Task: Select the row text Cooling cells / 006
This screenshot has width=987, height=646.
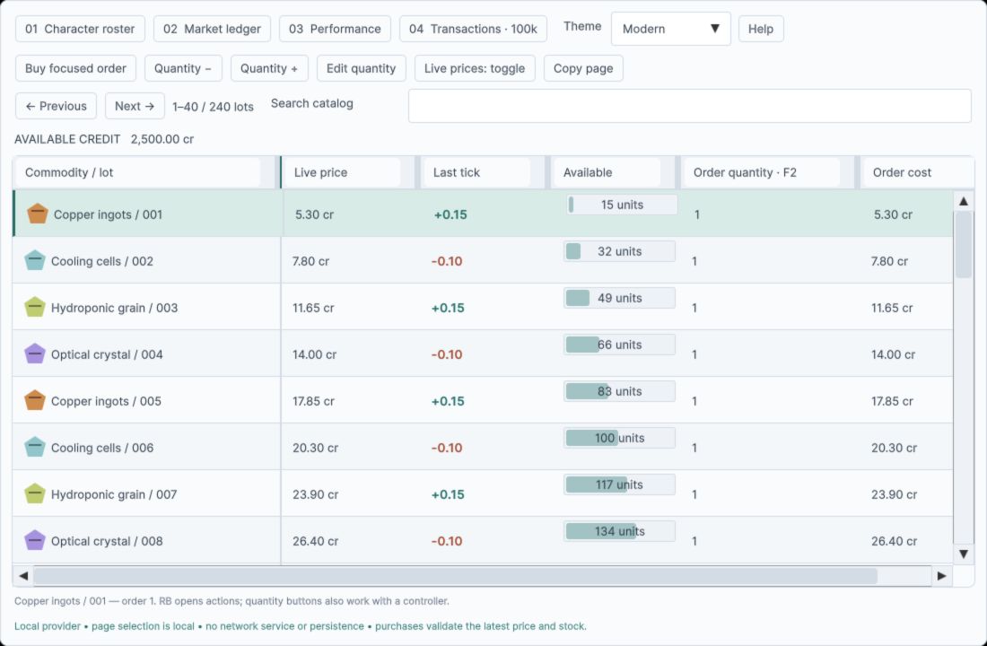Action: tap(102, 448)
